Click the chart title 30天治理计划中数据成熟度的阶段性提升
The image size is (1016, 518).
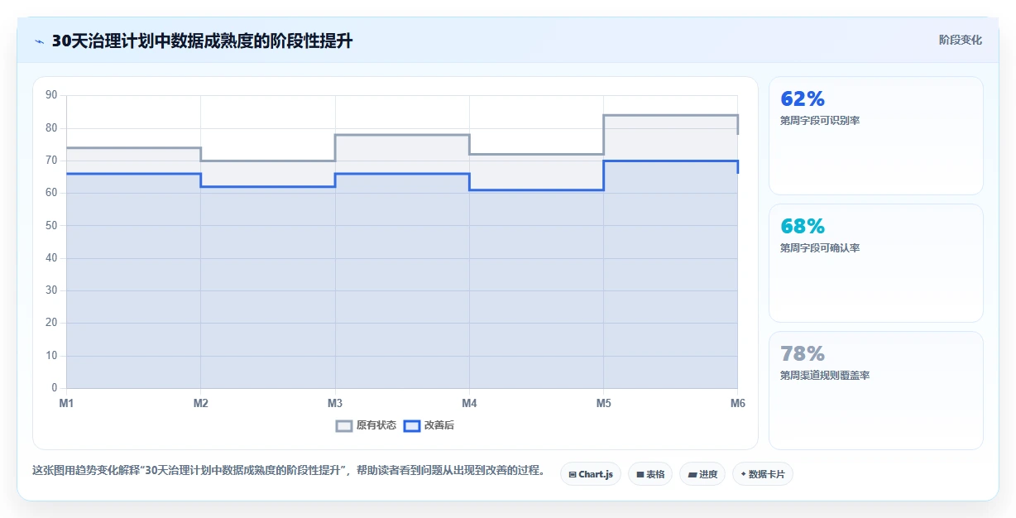202,41
